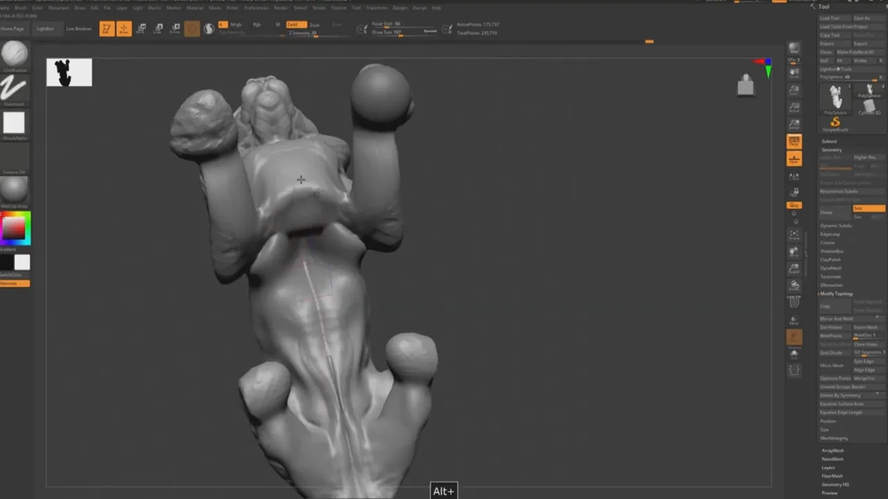Collapse the Geometry section

832,150
